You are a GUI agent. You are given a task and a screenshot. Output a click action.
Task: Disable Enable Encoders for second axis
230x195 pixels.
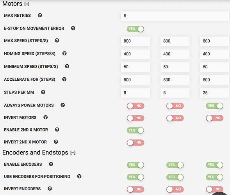pyautogui.click(x=175, y=165)
